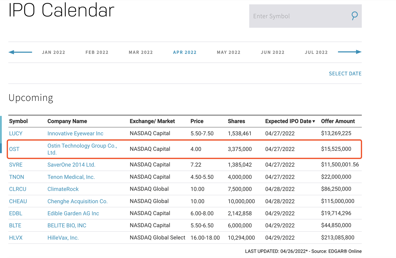Click the right arrow to next months
This screenshot has height=258, width=396.
pyautogui.click(x=350, y=52)
